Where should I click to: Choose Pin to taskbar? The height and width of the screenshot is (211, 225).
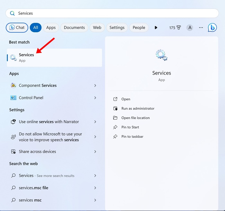(x=132, y=136)
